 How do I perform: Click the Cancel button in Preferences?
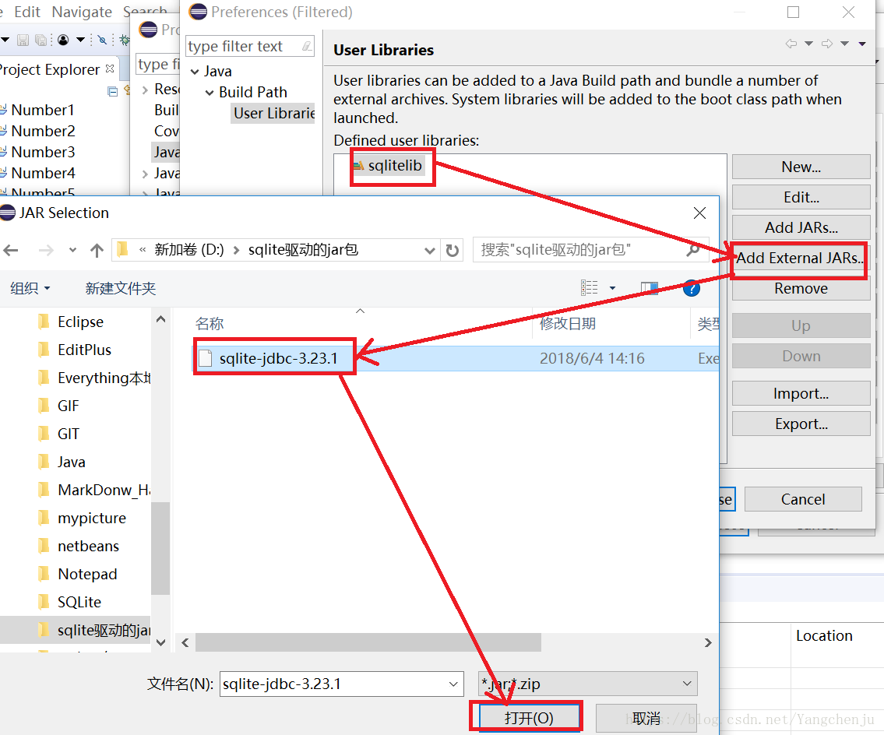click(803, 499)
